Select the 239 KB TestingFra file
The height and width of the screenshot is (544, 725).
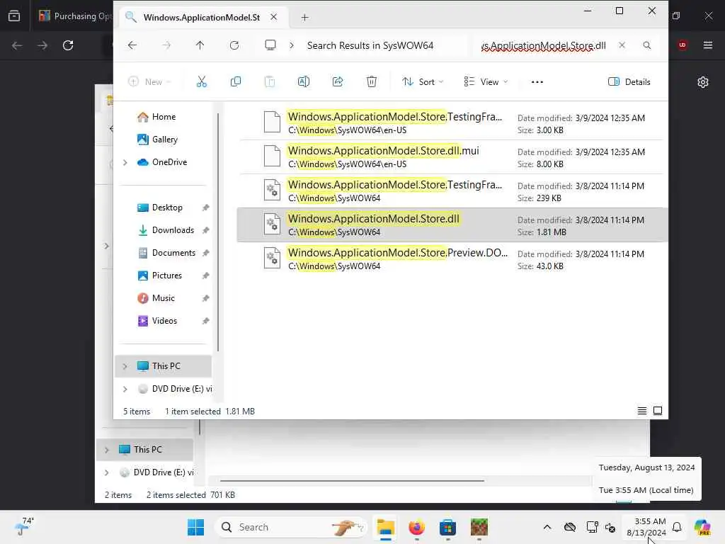452,191
